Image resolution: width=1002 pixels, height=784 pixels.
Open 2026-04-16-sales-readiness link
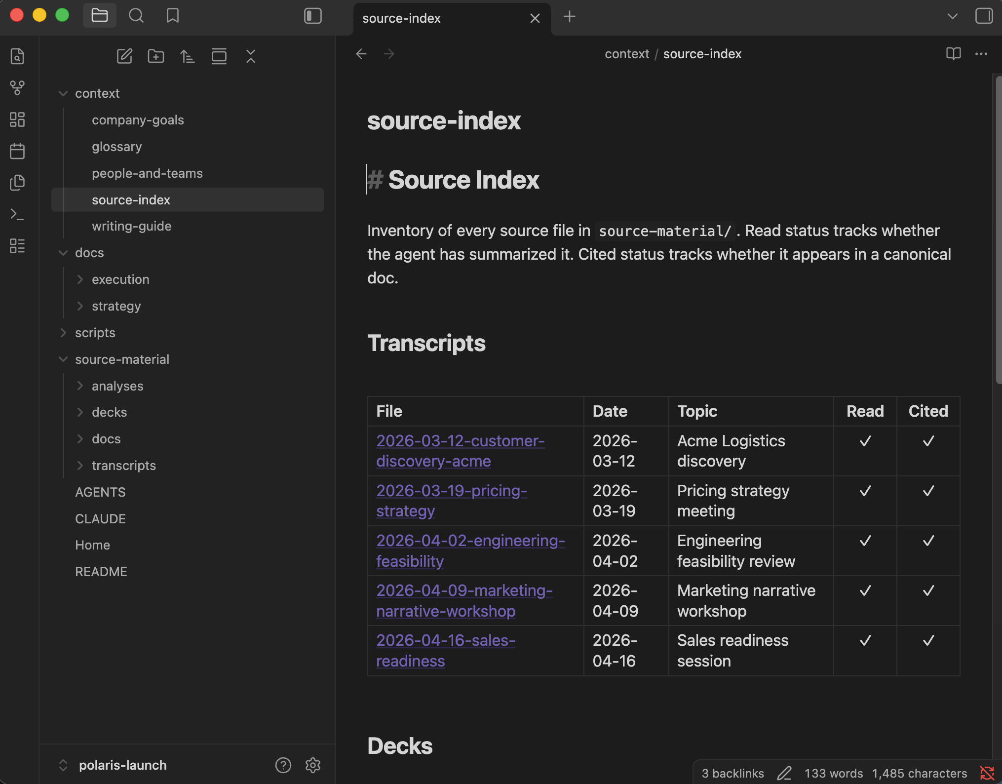click(x=445, y=651)
